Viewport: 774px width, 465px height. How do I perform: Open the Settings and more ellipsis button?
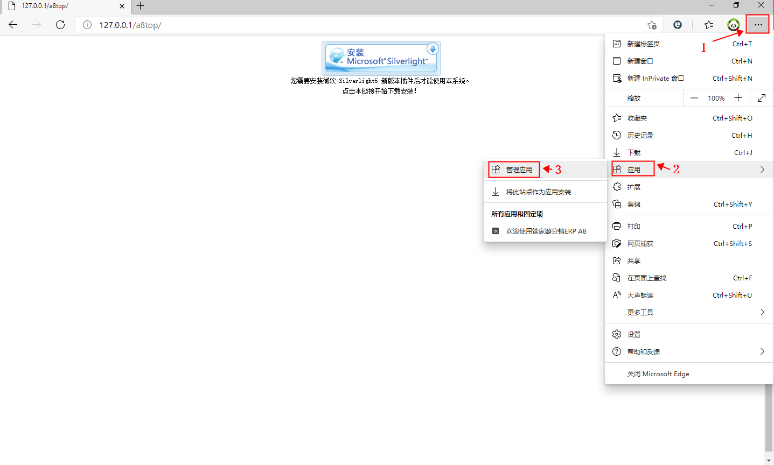758,25
